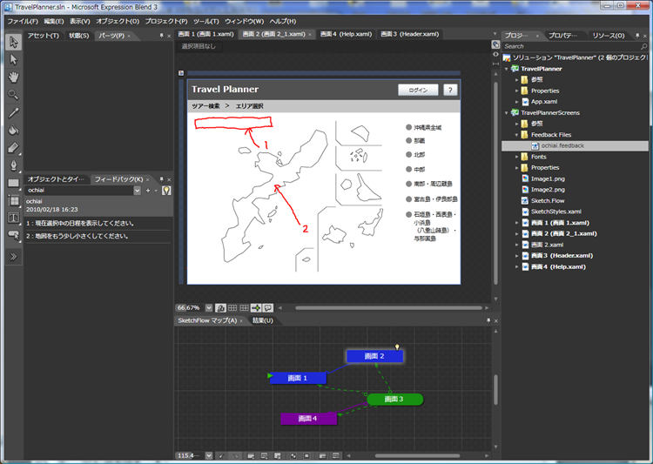Open the ochiai feedback author dropdown
The width and height of the screenshot is (653, 464).
(x=137, y=191)
